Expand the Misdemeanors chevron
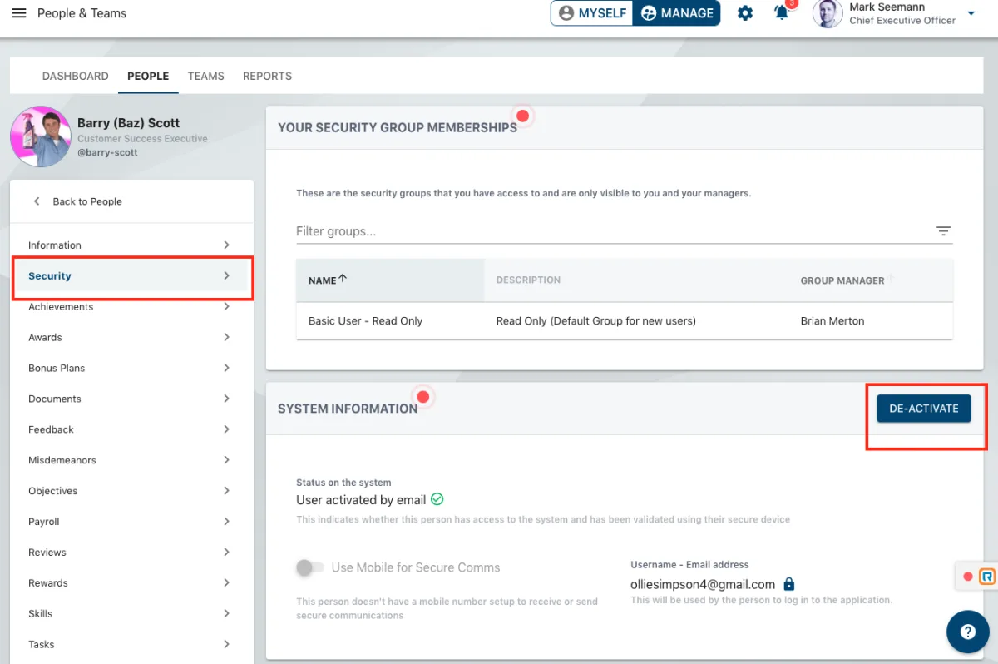Image resolution: width=998 pixels, height=664 pixels. 226,460
